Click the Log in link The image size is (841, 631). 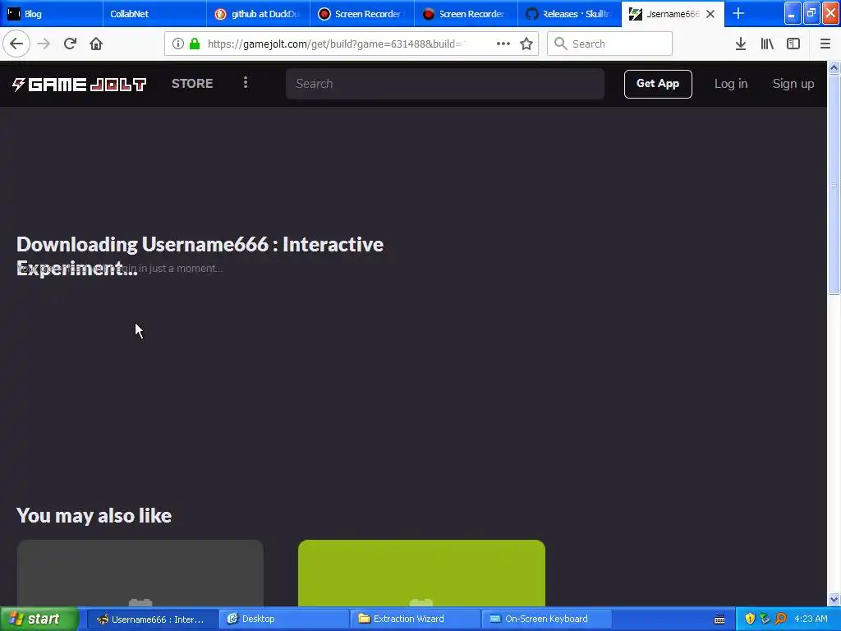730,84
